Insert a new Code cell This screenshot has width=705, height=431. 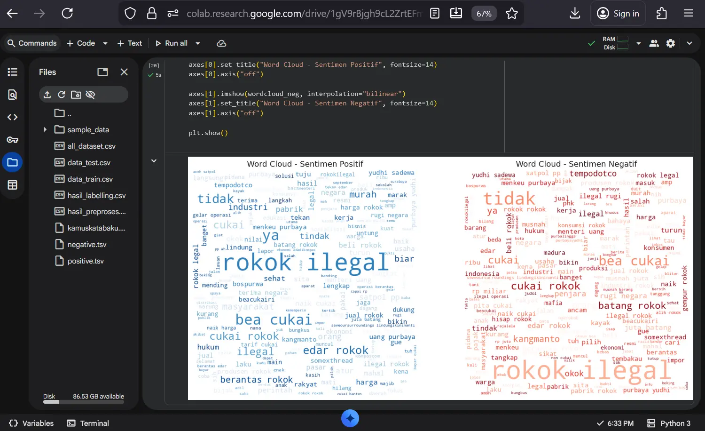click(81, 43)
